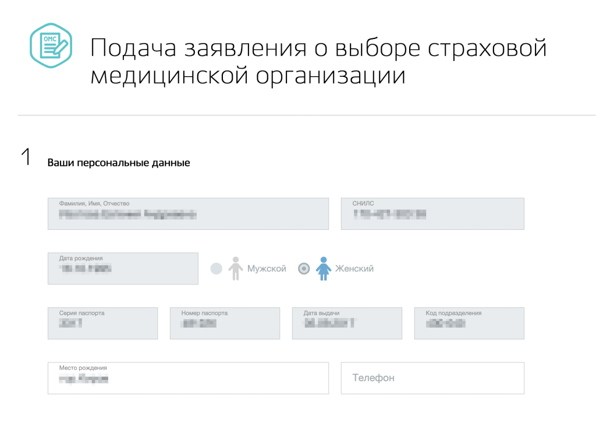Image resolution: width=596 pixels, height=430 pixels.
Task: Click the page title about страховой медицинской организации
Action: coord(318,62)
